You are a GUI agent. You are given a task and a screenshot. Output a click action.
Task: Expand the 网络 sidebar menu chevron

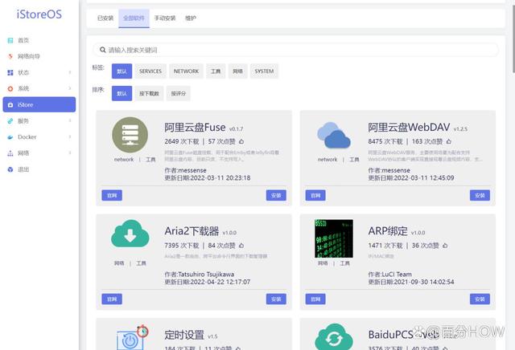[x=70, y=153]
